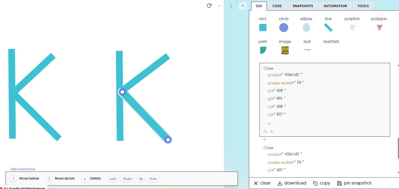Nudge selection with the Right key button
This screenshot has height=189, width=399.
128,179
